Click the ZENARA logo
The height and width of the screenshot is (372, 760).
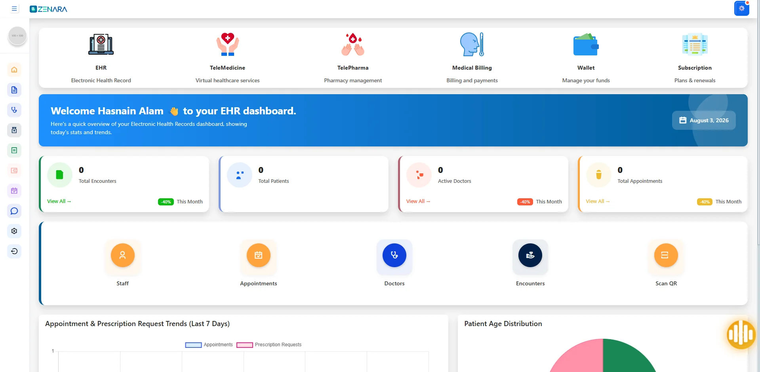pyautogui.click(x=48, y=9)
